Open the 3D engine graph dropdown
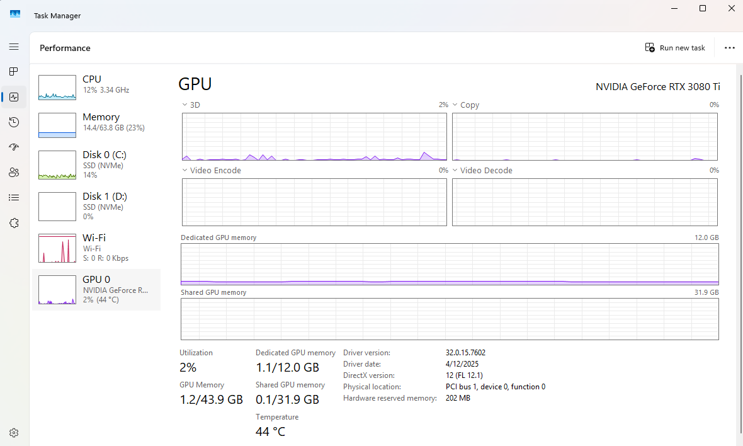This screenshot has width=743, height=446. click(184, 105)
